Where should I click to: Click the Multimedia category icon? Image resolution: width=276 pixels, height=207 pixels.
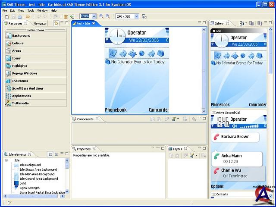click(8, 103)
